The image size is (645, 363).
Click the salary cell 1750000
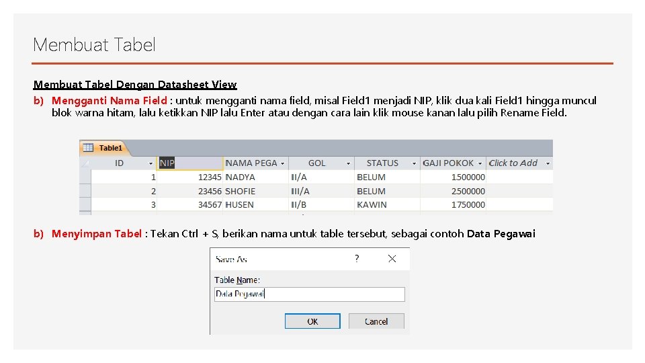[x=454, y=204]
